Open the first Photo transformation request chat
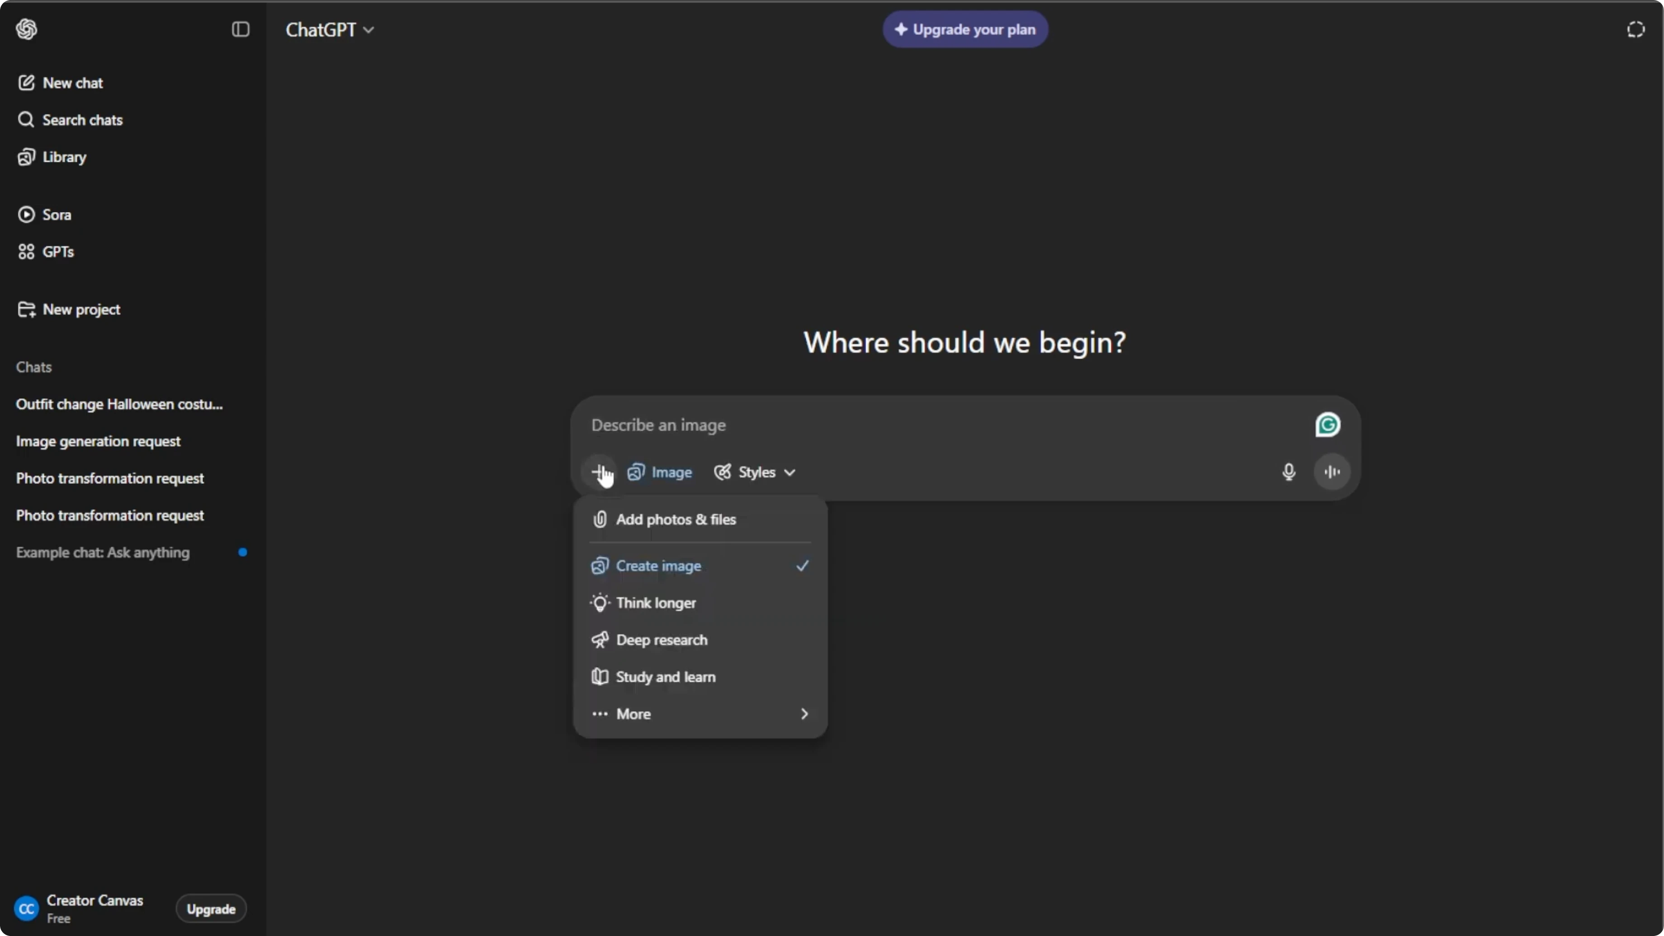The height and width of the screenshot is (936, 1664). coord(132,478)
